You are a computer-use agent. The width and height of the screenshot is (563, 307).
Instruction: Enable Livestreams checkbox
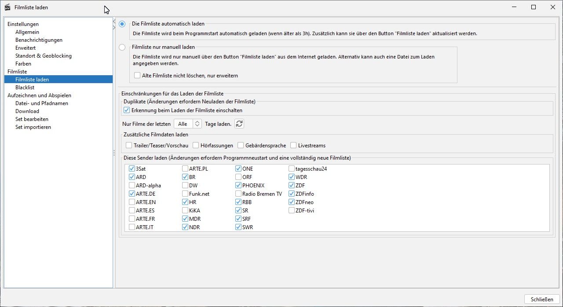293,146
